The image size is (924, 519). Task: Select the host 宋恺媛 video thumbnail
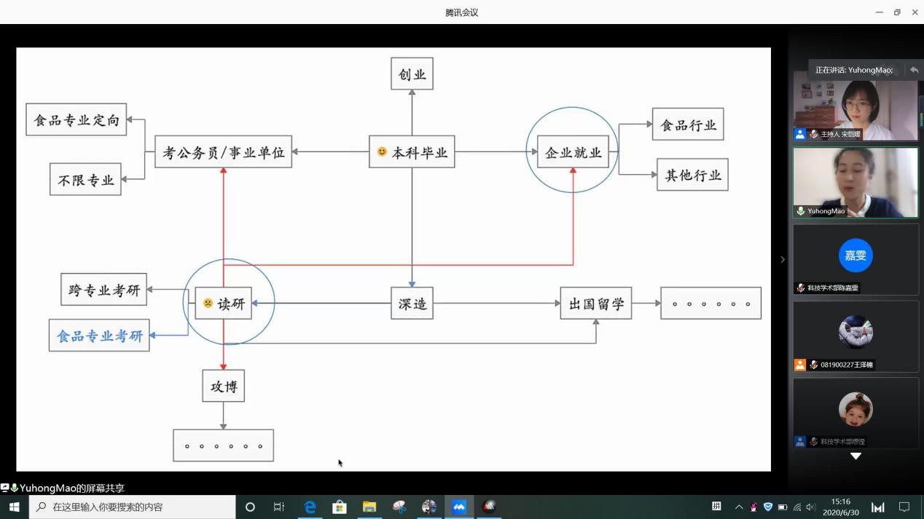(x=856, y=106)
